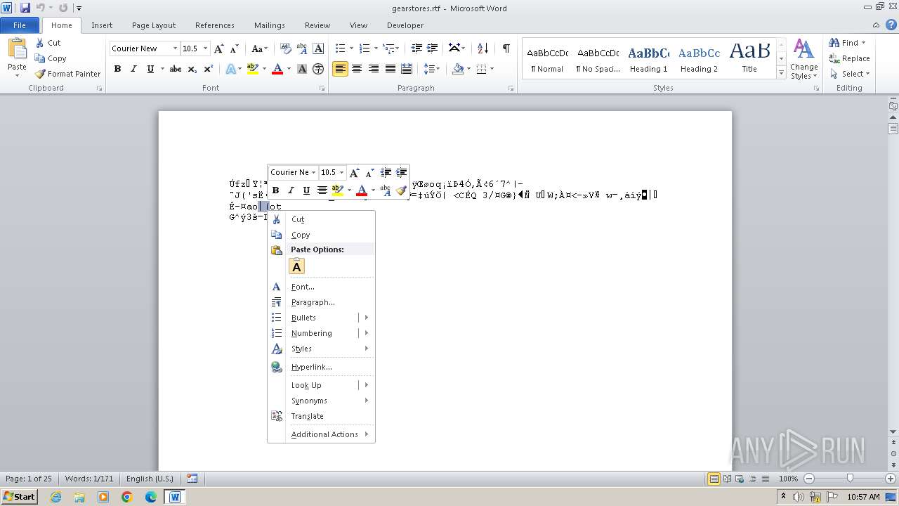Switch to Print Layout view in status bar
Image resolution: width=899 pixels, height=506 pixels.
click(x=714, y=479)
